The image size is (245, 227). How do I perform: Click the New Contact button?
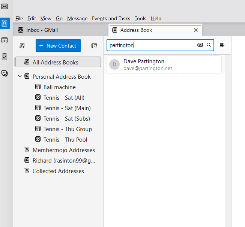tap(58, 46)
